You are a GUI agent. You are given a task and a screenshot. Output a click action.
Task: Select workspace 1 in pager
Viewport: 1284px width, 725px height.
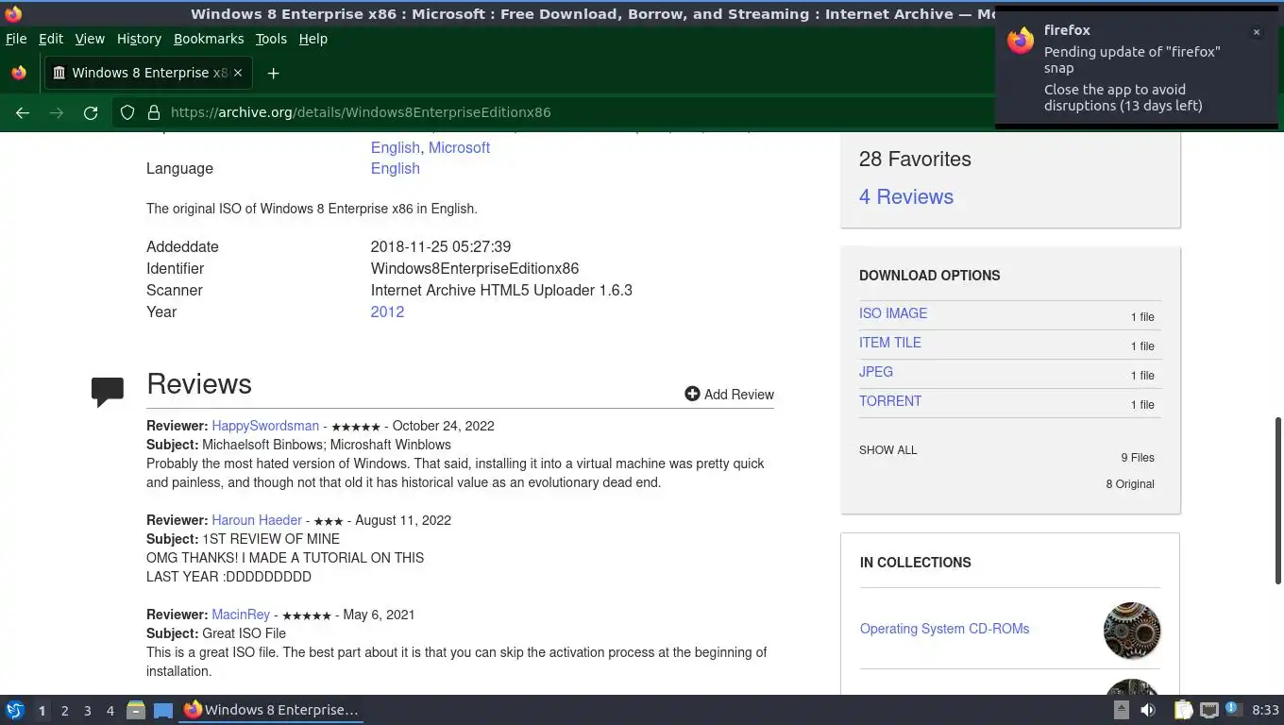pos(42,711)
